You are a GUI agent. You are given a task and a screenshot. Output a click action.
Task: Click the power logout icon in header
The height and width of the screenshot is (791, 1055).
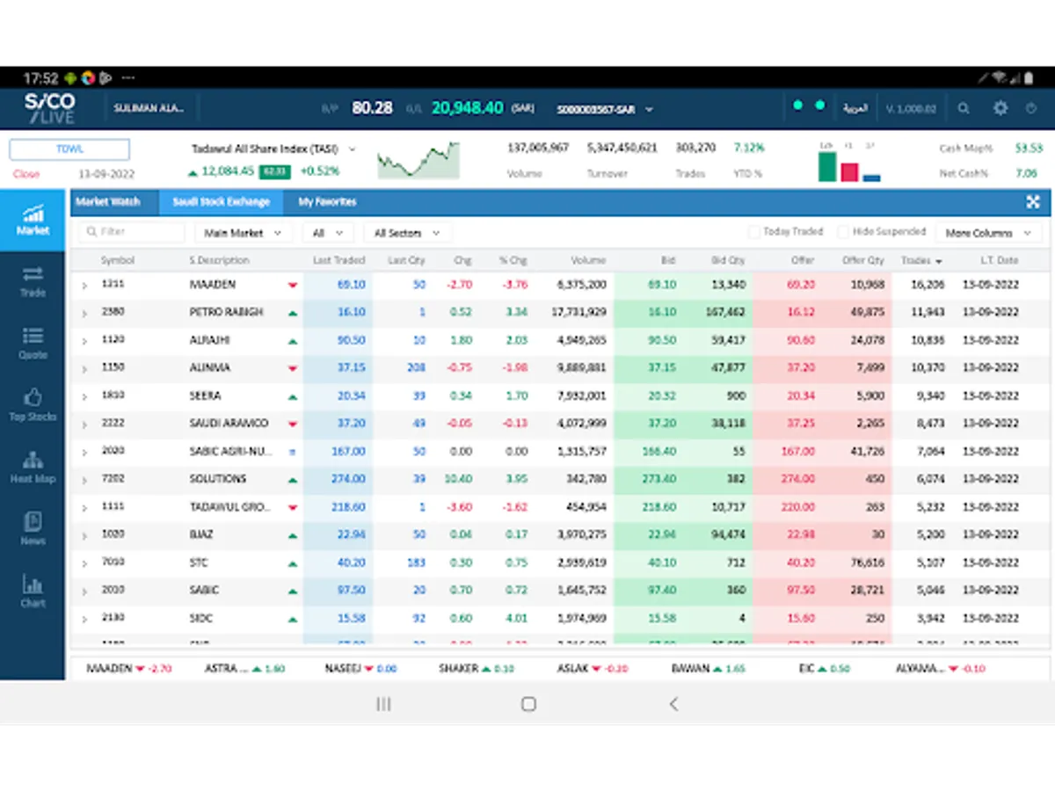pos(1032,109)
